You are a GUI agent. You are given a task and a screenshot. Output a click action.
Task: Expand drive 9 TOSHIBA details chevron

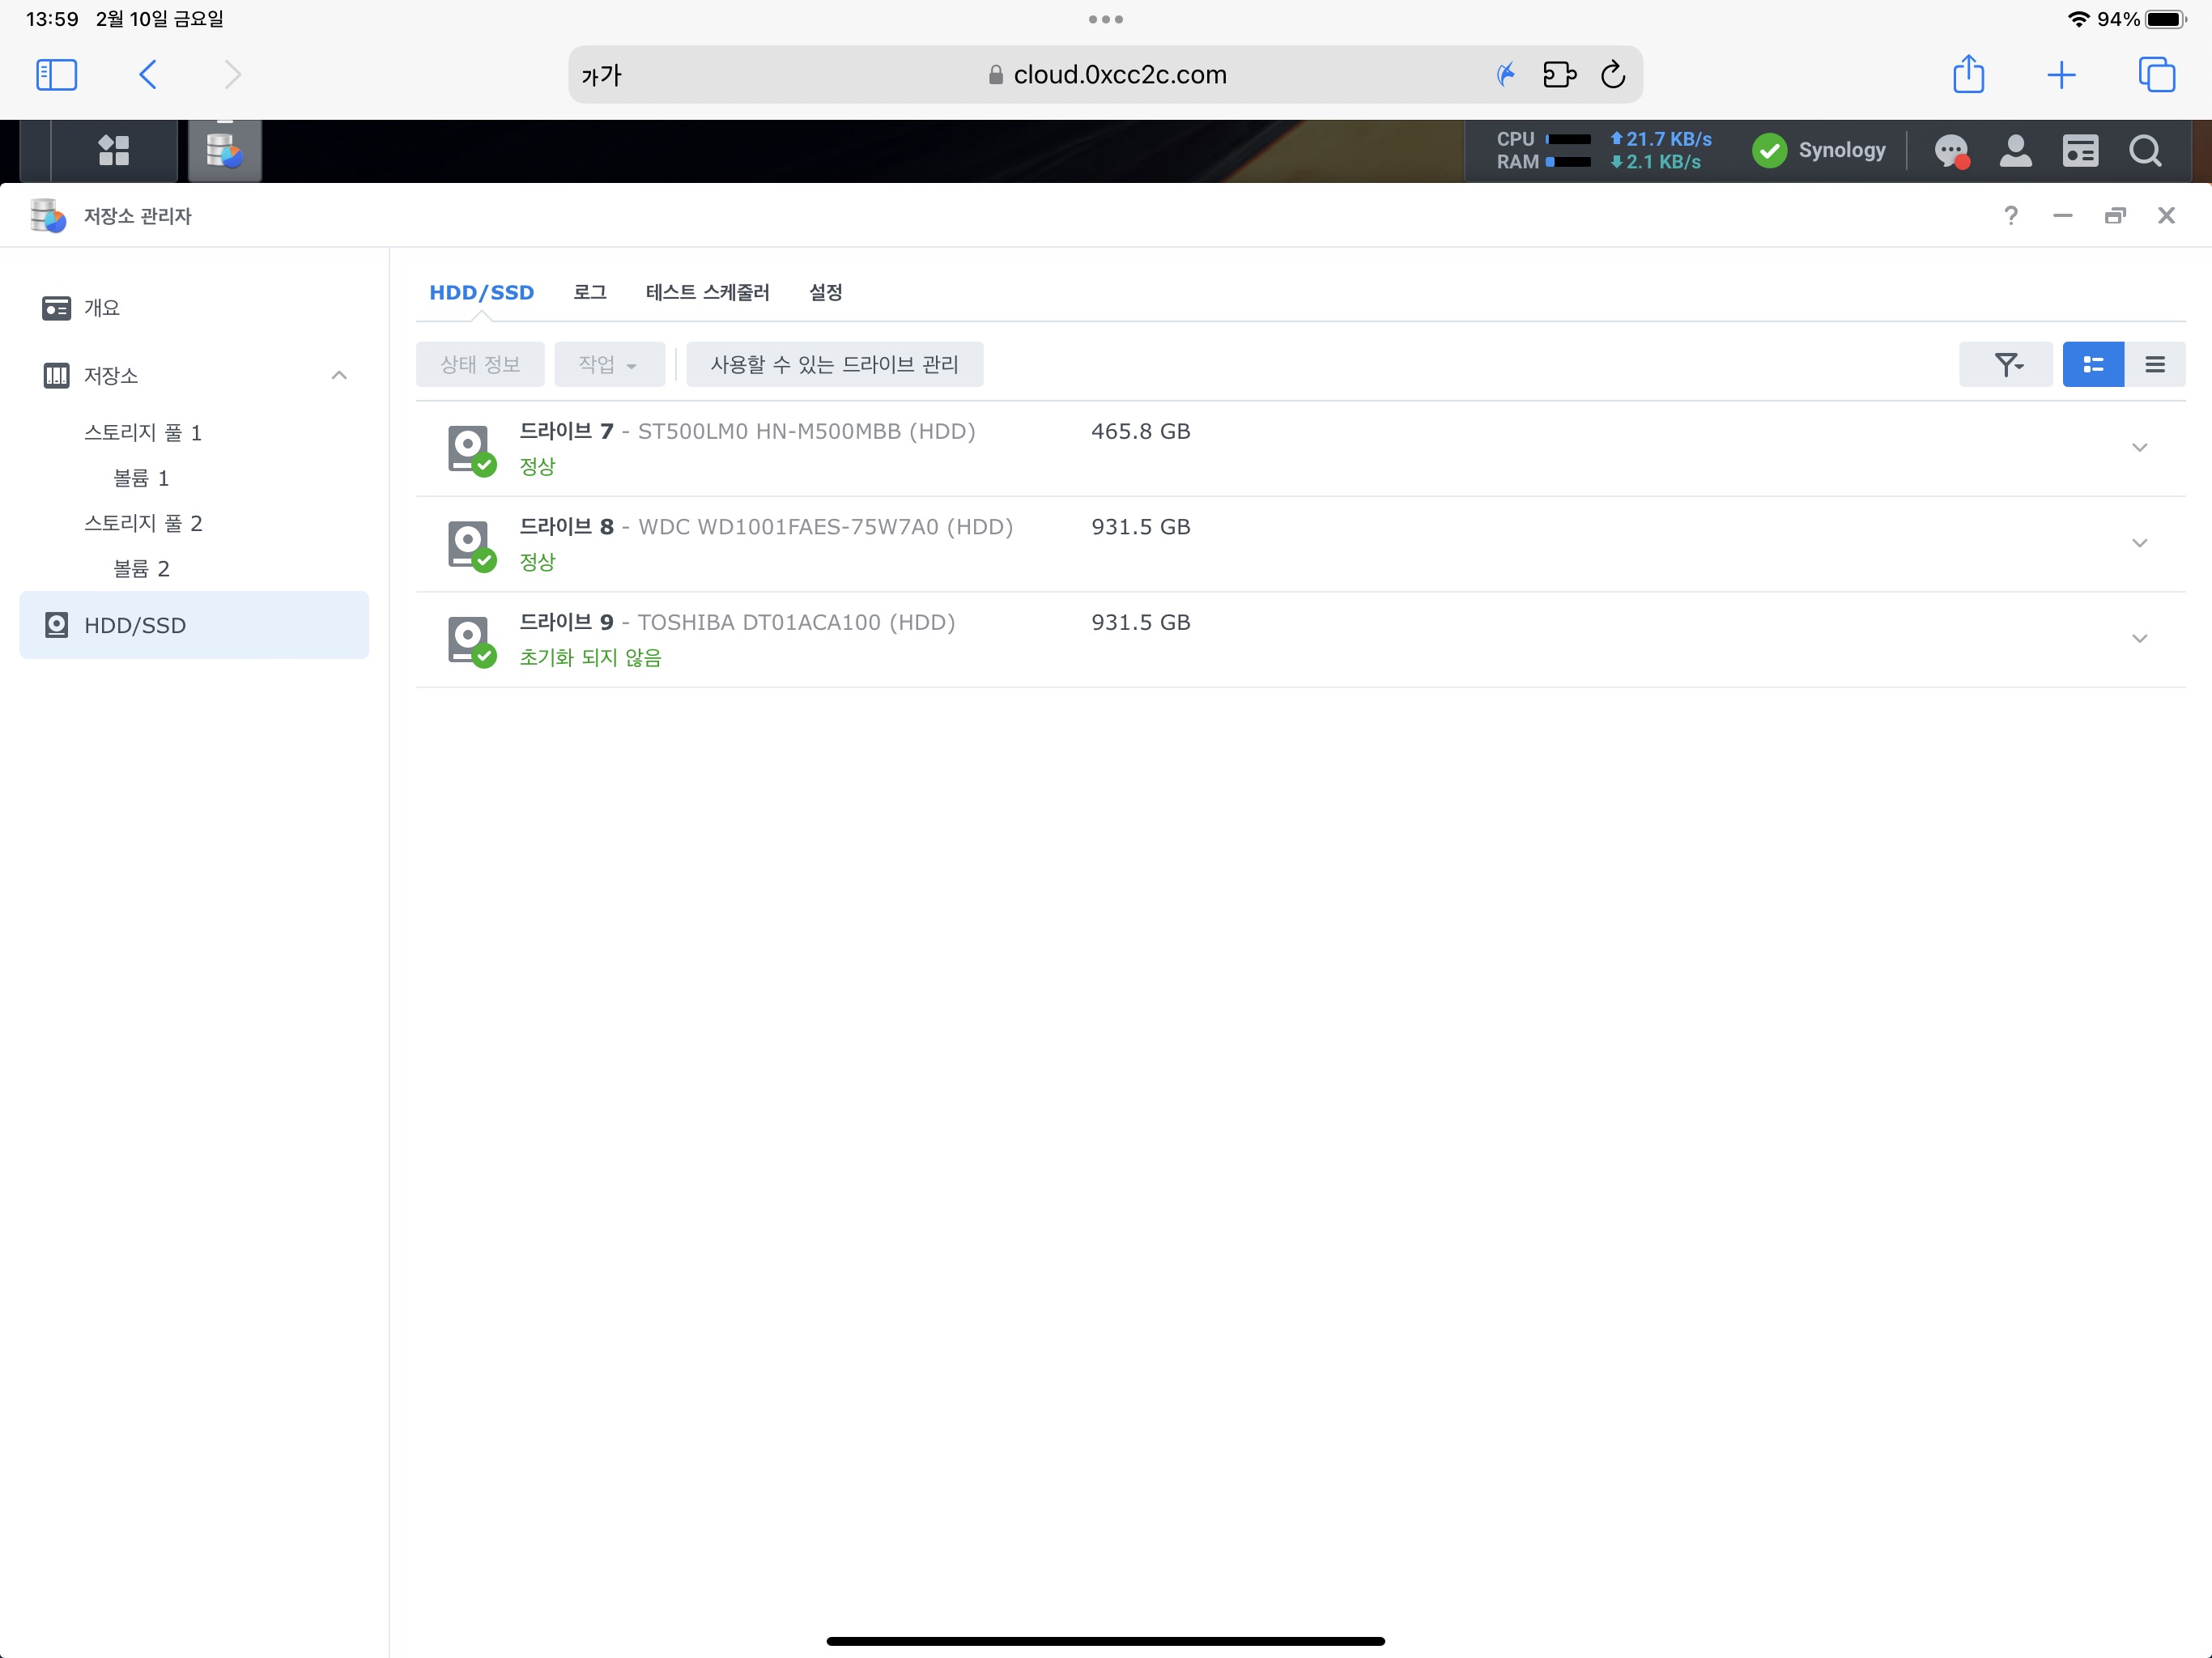coord(2139,639)
